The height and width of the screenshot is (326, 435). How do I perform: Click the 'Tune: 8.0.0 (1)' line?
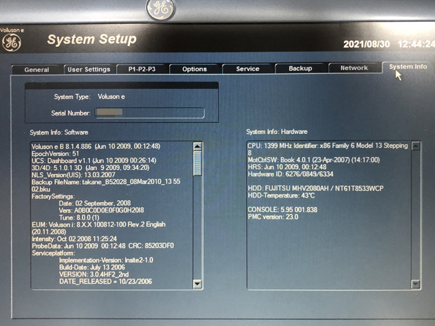[x=79, y=217]
